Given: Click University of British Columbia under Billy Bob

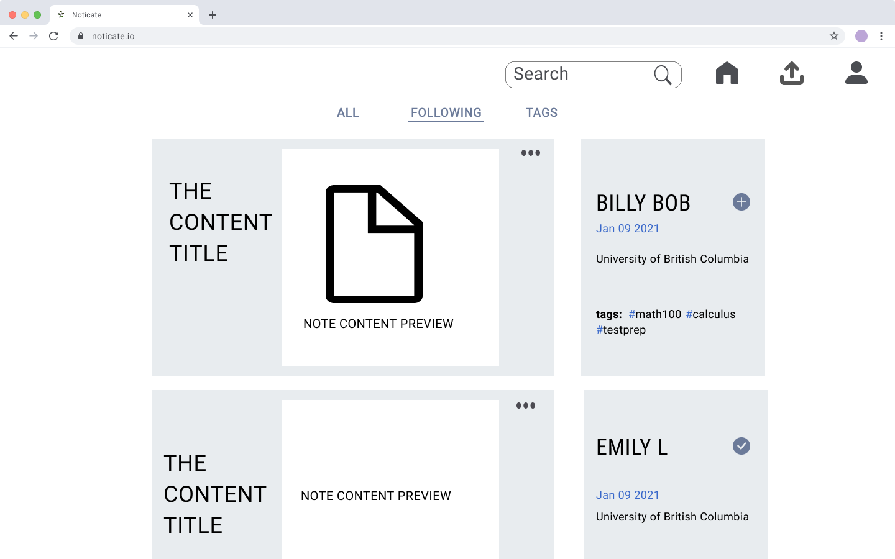Looking at the screenshot, I should click(x=672, y=259).
